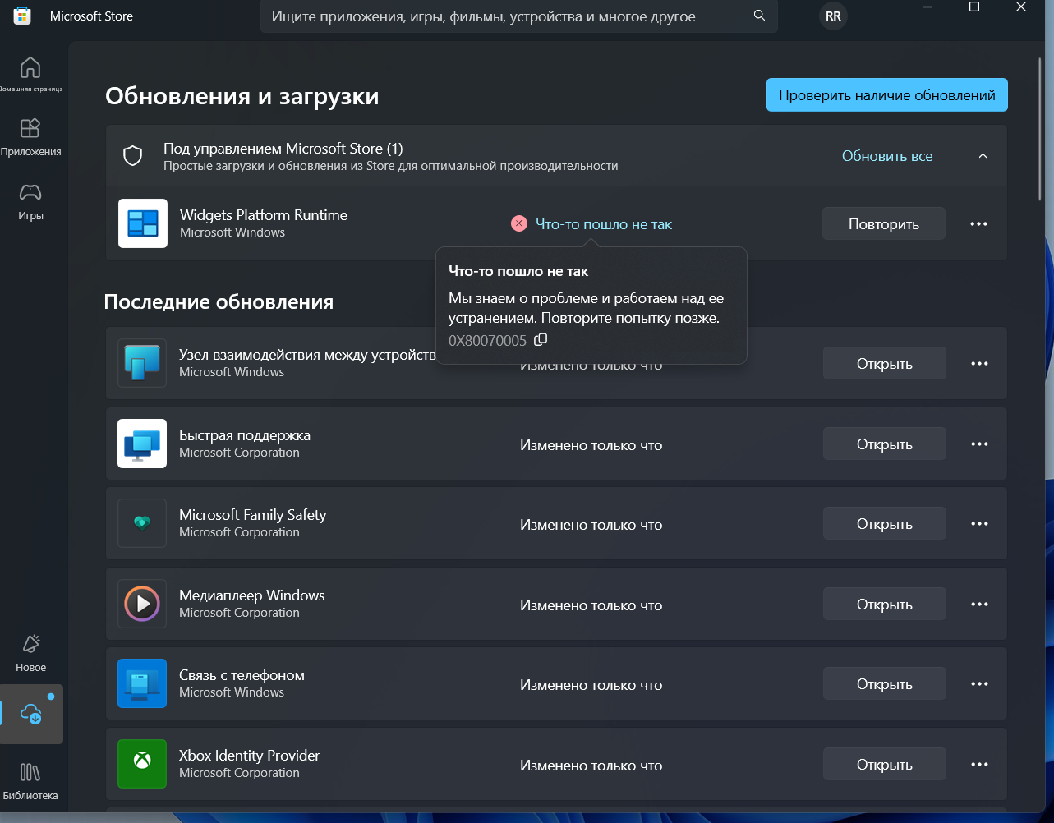Open more options for Узел взаимодействия row
This screenshot has width=1054, height=823.
[x=979, y=363]
